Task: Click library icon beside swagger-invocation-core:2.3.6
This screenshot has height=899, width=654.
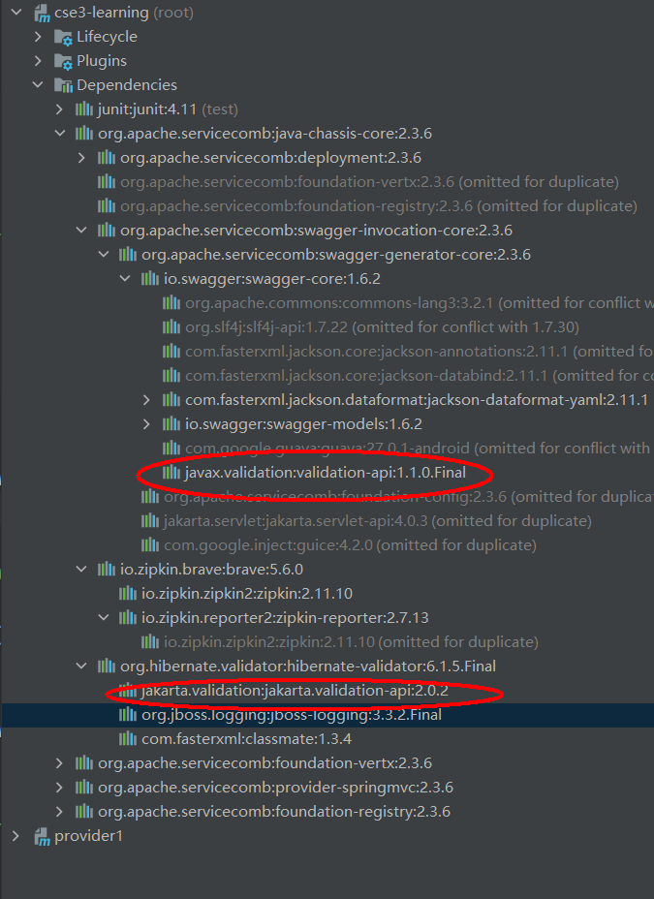Action: tap(106, 230)
